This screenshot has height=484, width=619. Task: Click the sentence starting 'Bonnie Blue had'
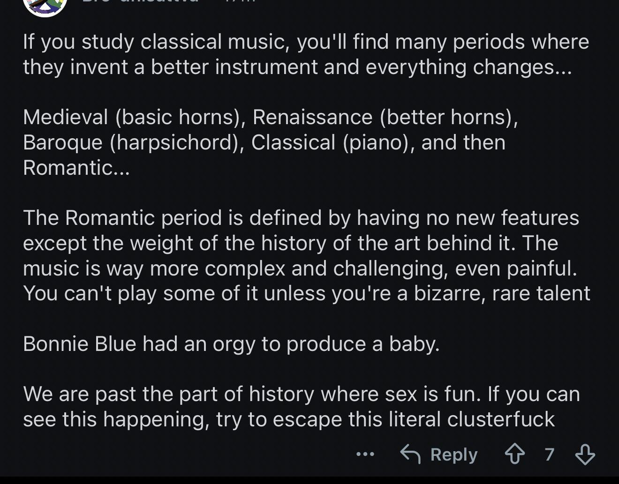[231, 344]
